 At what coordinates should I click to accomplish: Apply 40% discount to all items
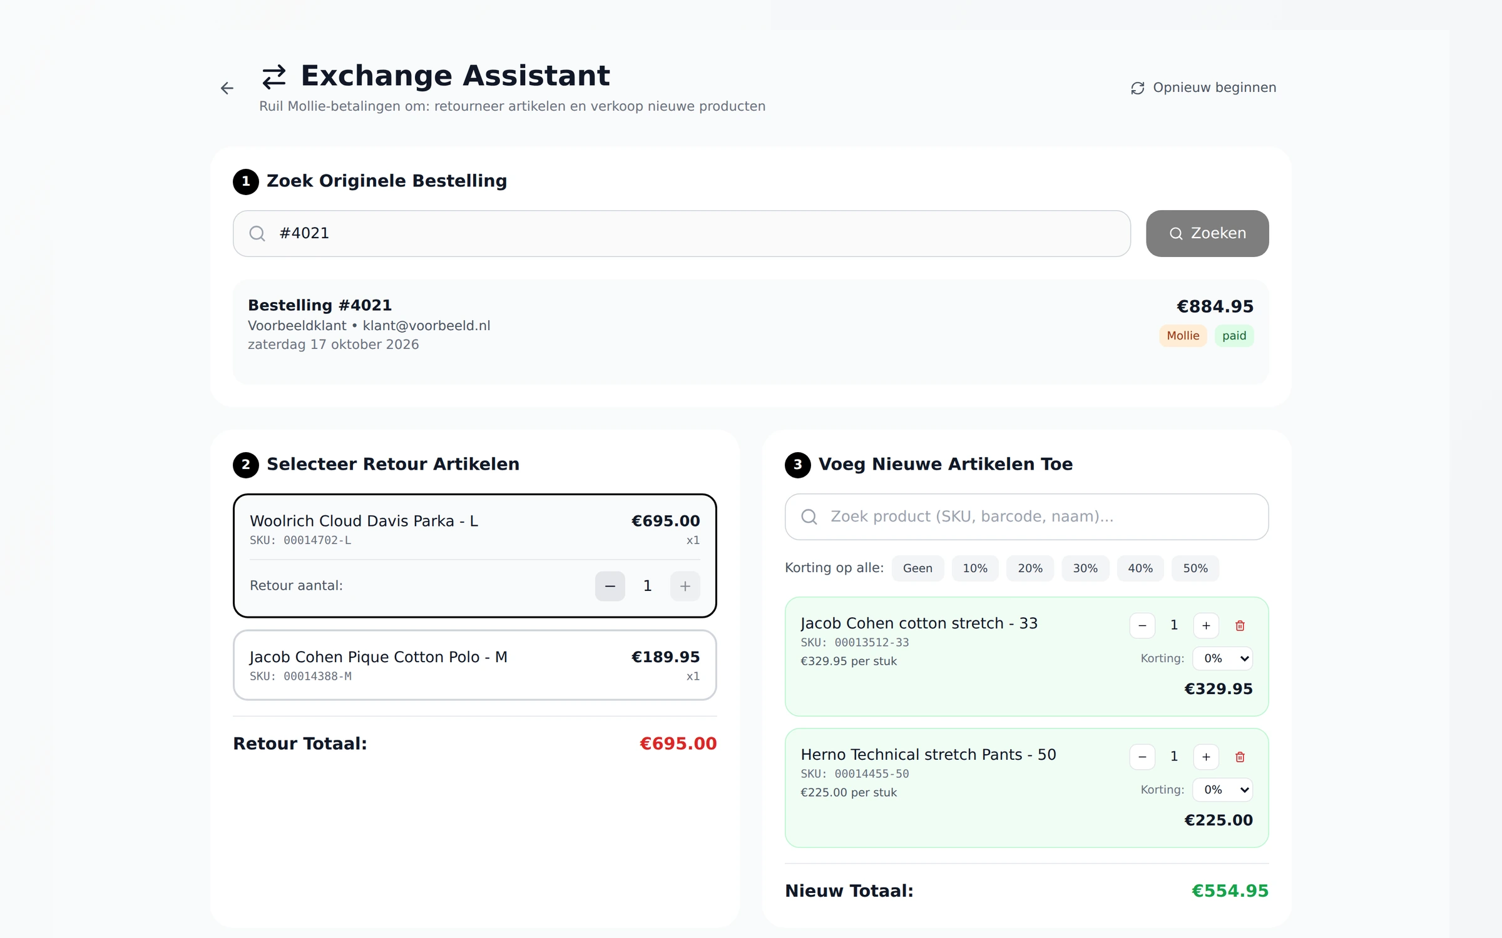click(1140, 568)
